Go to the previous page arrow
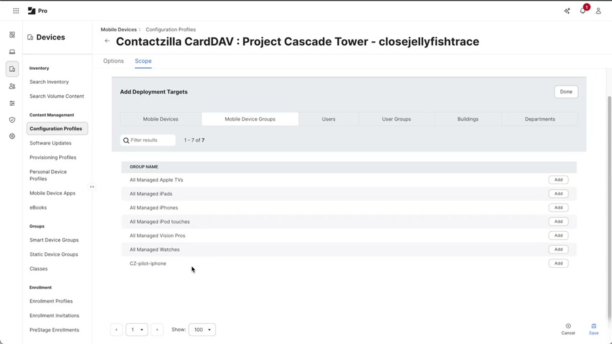This screenshot has height=344, width=612. tap(116, 329)
